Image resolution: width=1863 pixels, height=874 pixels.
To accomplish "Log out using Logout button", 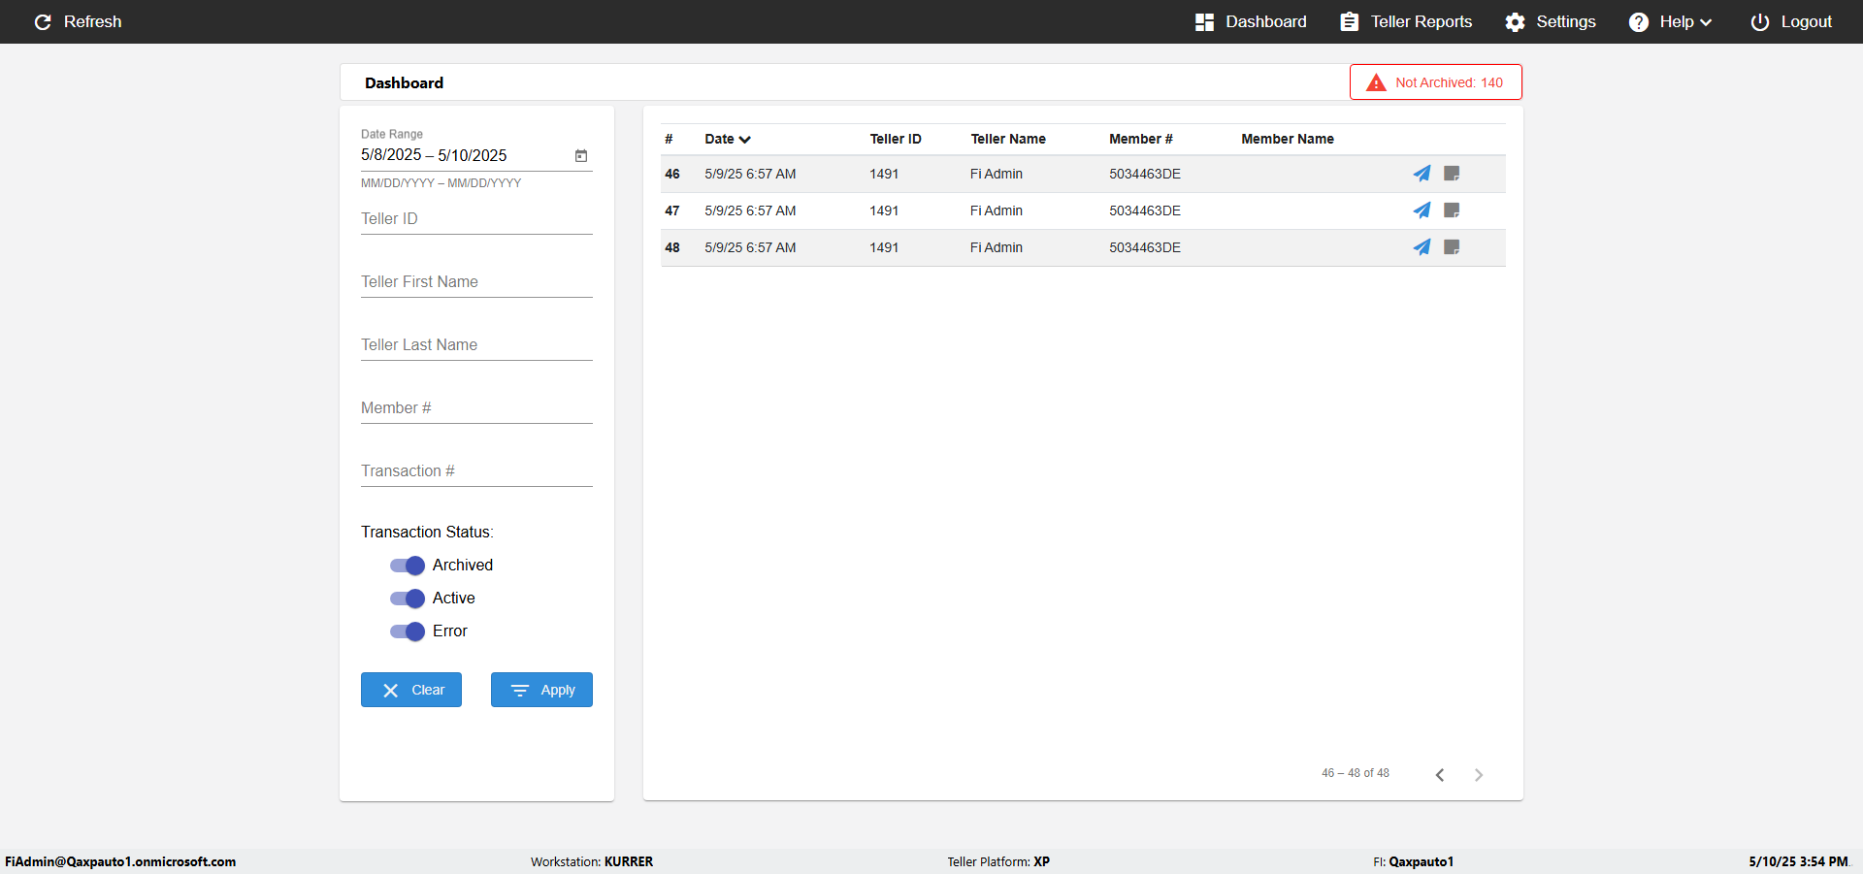I will pyautogui.click(x=1791, y=21).
